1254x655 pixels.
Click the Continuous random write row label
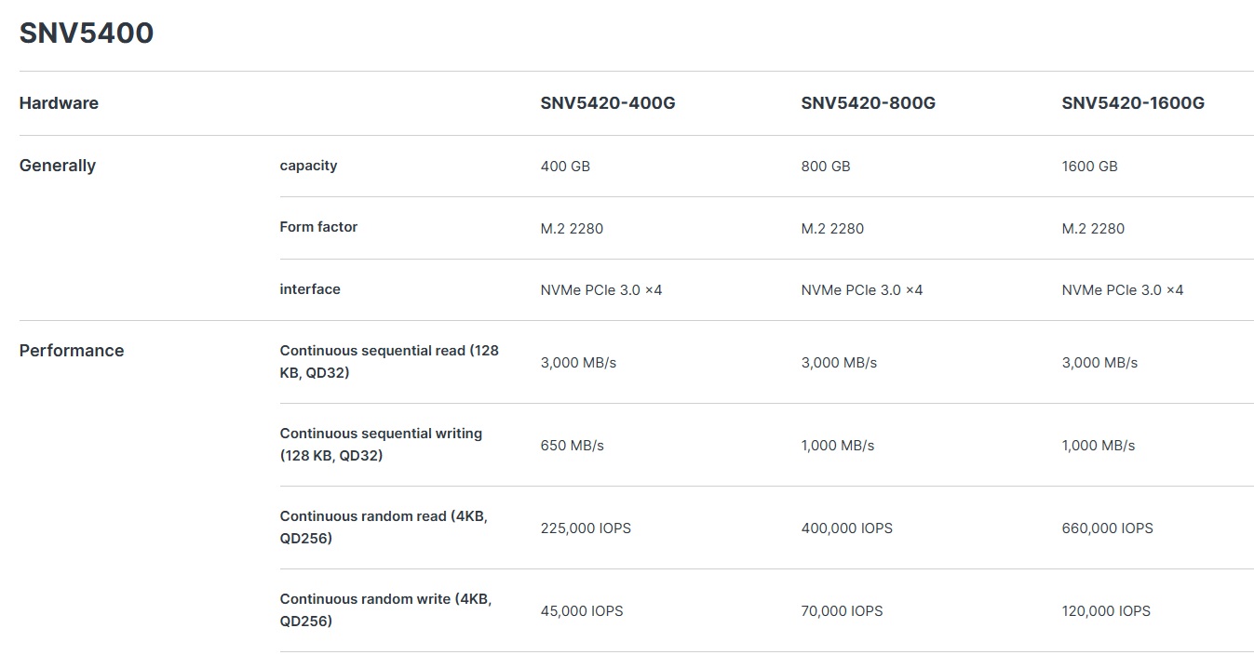(385, 610)
